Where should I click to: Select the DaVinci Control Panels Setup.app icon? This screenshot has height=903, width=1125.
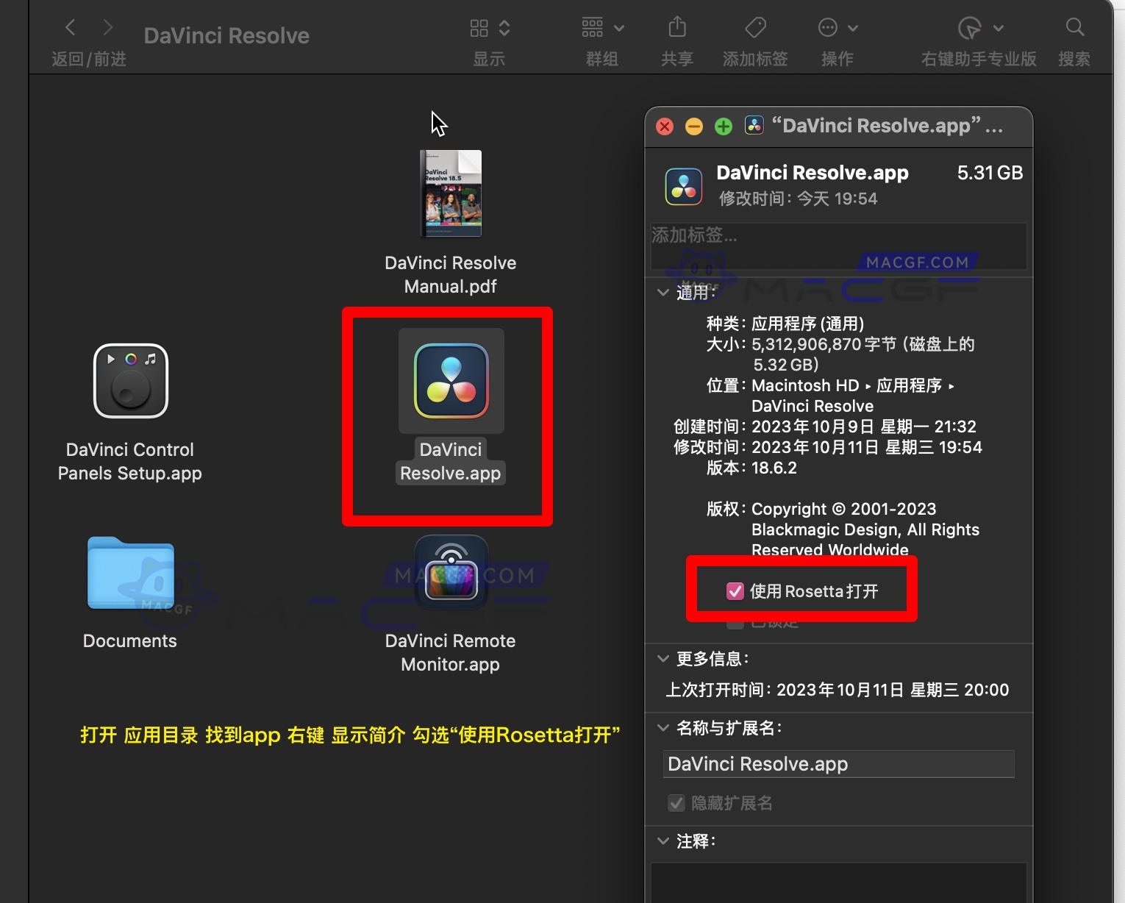(129, 380)
